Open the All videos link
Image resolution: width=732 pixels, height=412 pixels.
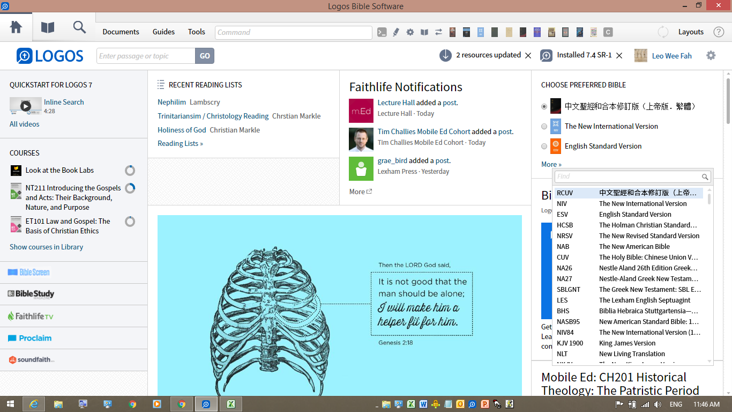coord(24,124)
